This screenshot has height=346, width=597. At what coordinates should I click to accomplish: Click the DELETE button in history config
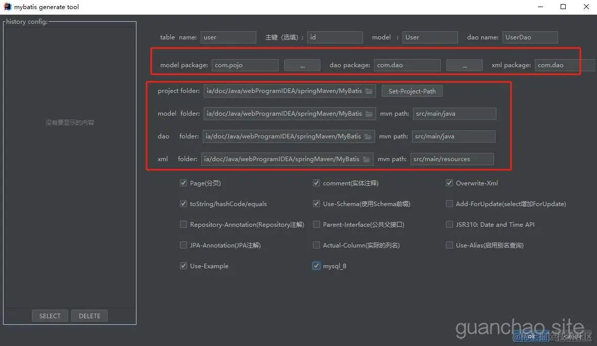89,316
